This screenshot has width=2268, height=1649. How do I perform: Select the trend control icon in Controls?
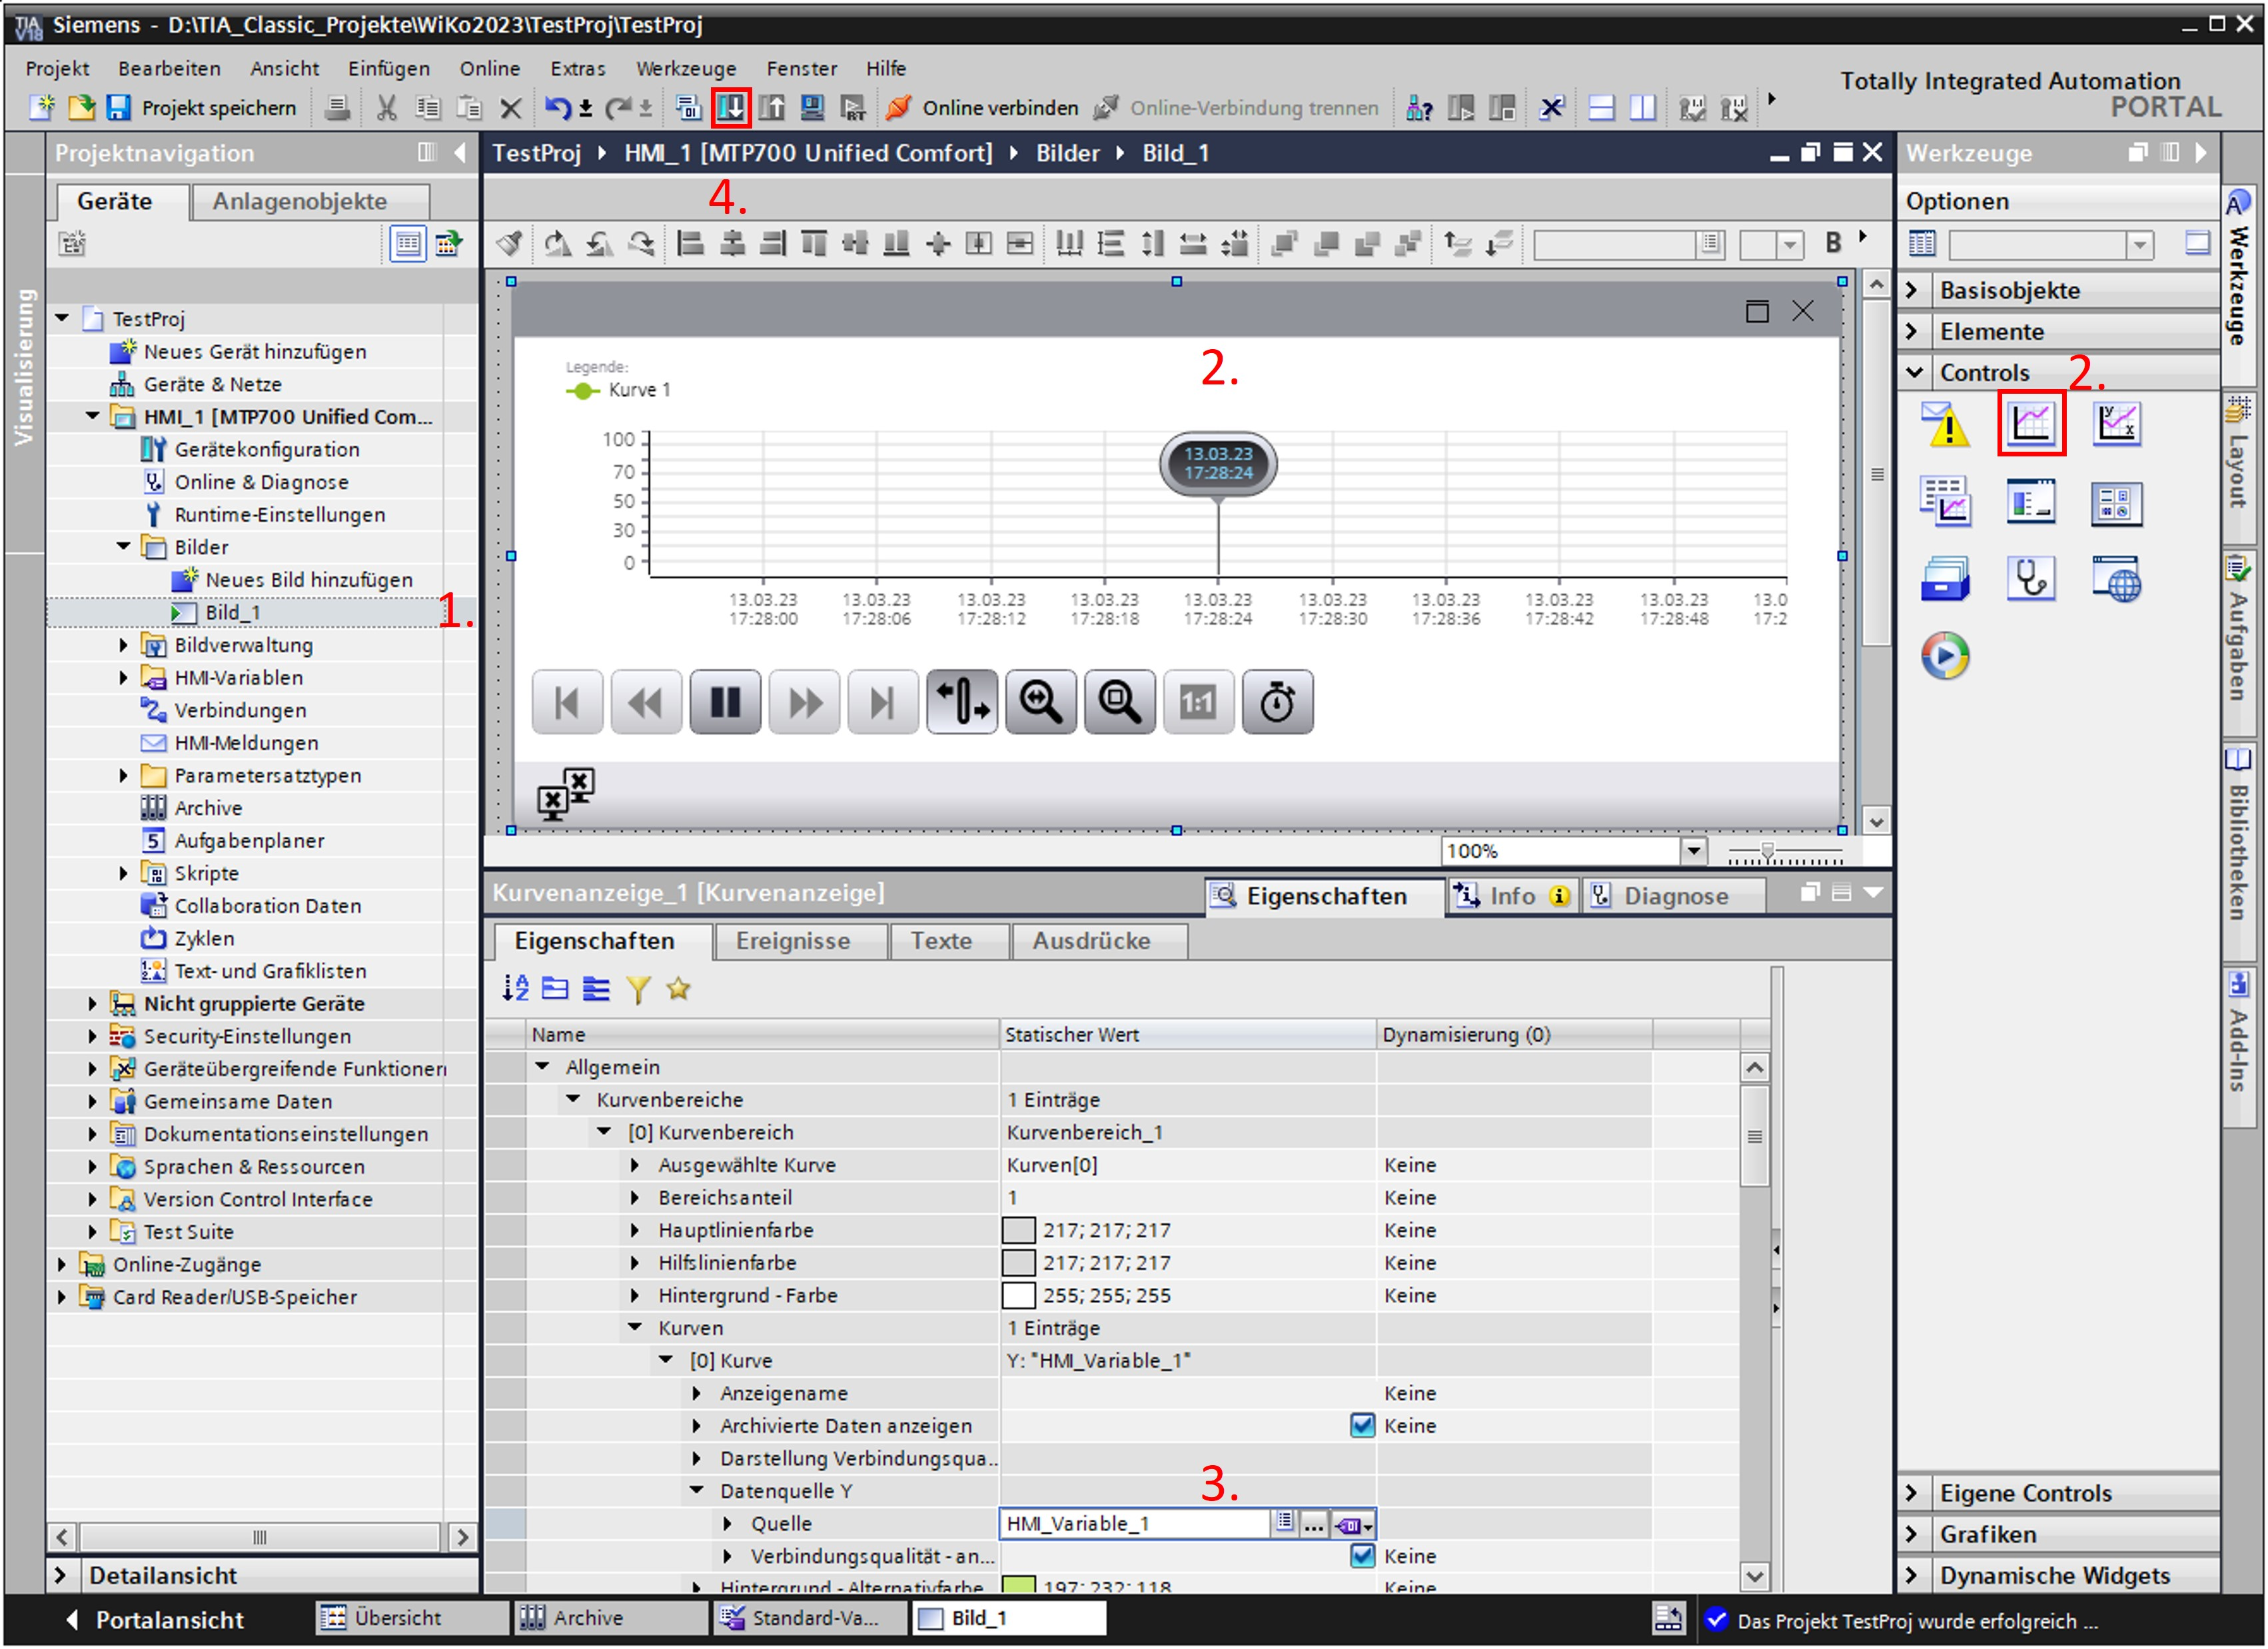pos(2031,424)
